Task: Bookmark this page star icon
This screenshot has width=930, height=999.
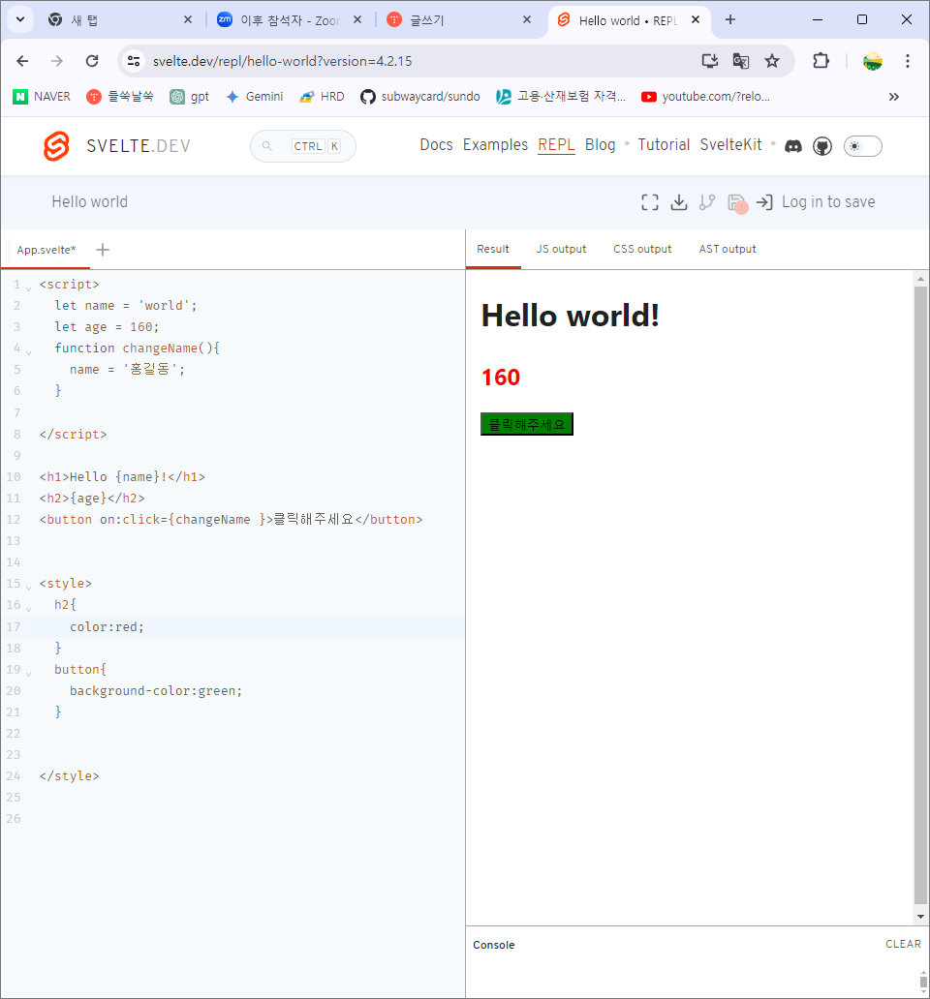Action: pos(772,61)
